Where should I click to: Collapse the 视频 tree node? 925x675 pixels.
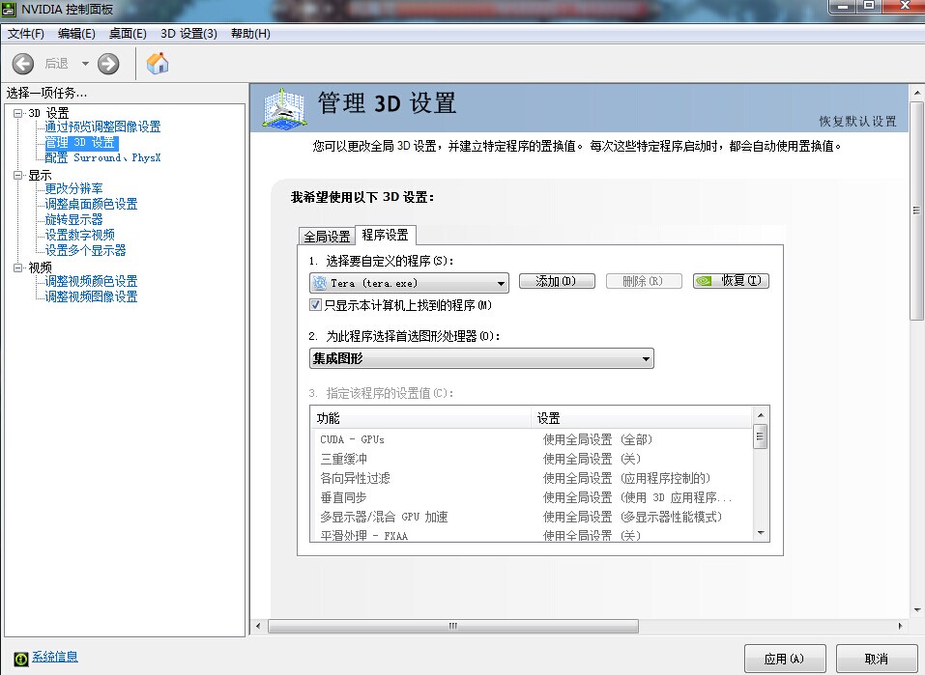coord(18,267)
